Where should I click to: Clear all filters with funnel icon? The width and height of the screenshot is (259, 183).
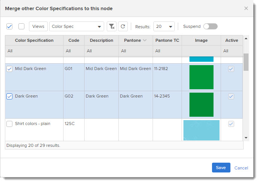pos(112,26)
